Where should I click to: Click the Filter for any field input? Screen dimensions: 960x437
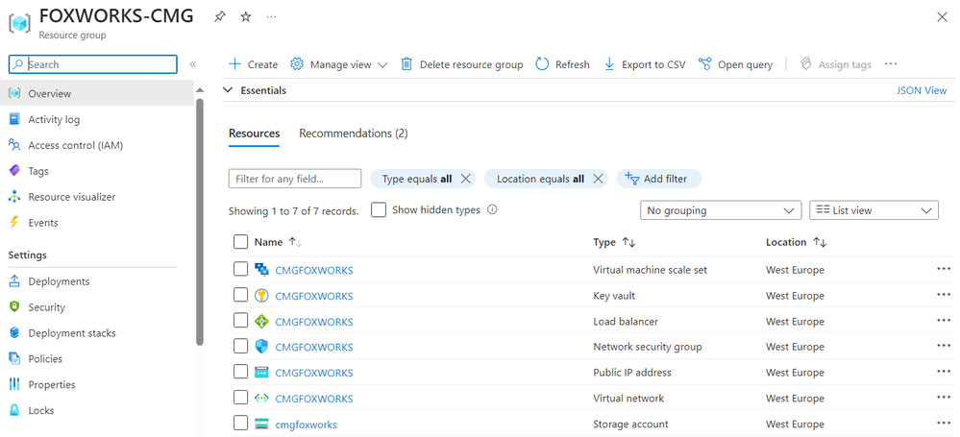(x=295, y=179)
